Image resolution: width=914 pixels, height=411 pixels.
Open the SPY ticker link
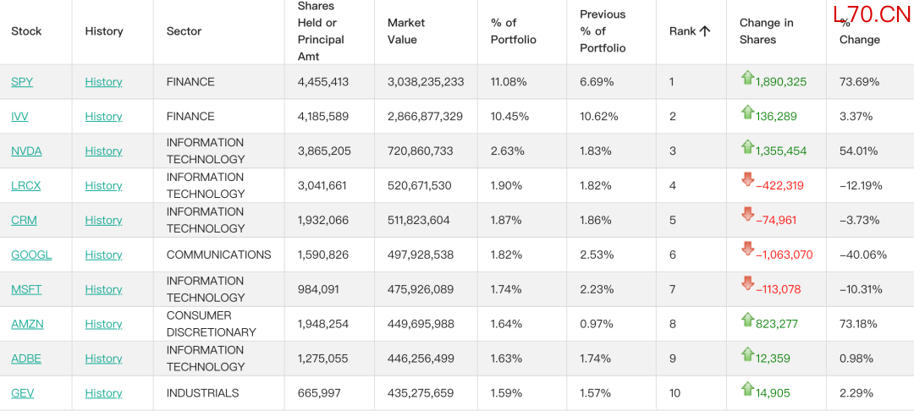[x=22, y=82]
